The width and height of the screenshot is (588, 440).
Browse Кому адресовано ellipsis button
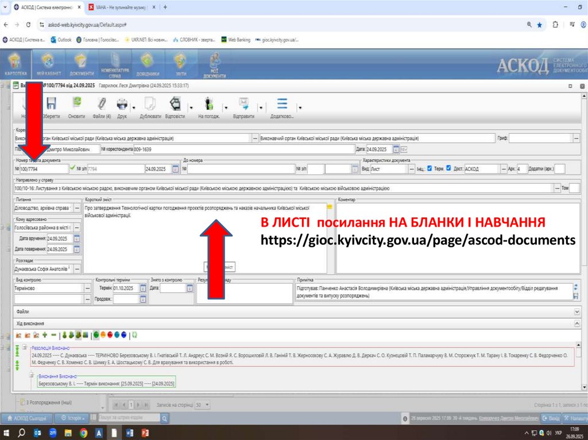(x=77, y=228)
